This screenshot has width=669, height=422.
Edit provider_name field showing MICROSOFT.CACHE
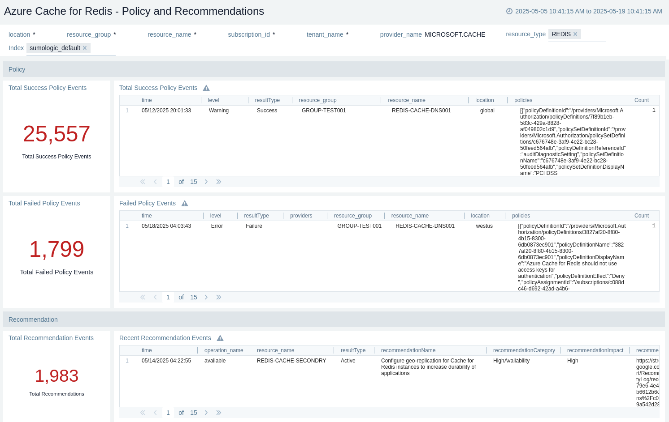point(459,34)
